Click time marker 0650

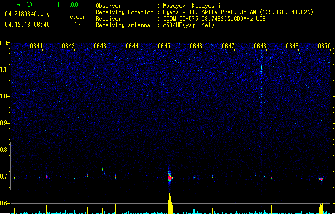tap(324, 46)
